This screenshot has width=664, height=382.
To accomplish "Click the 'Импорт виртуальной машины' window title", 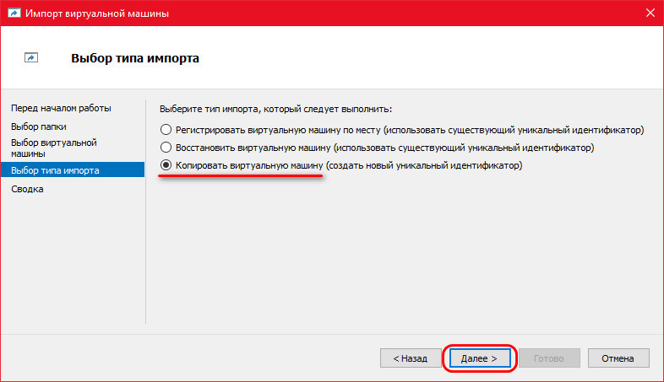I will click(97, 13).
